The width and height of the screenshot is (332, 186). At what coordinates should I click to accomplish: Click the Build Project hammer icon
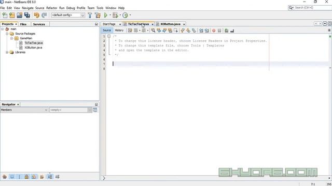90,15
